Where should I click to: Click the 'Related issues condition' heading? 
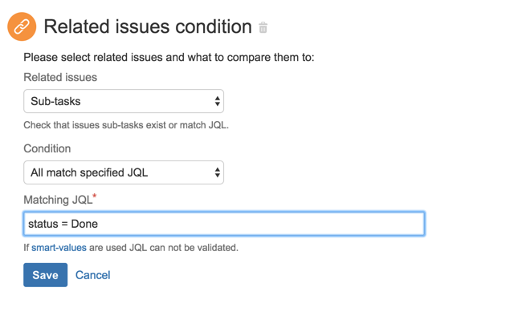pos(148,26)
